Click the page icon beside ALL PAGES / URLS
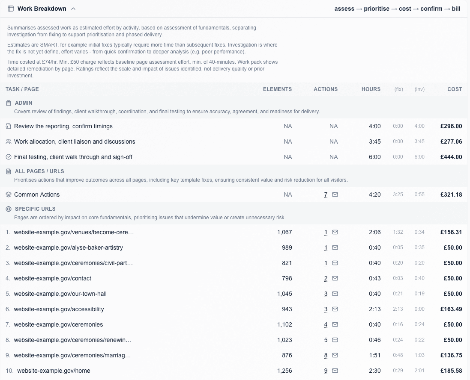Screen dimensions: 470x380 tap(9, 171)
